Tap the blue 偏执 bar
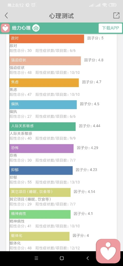This screenshot has height=266, width=123. 43,105
